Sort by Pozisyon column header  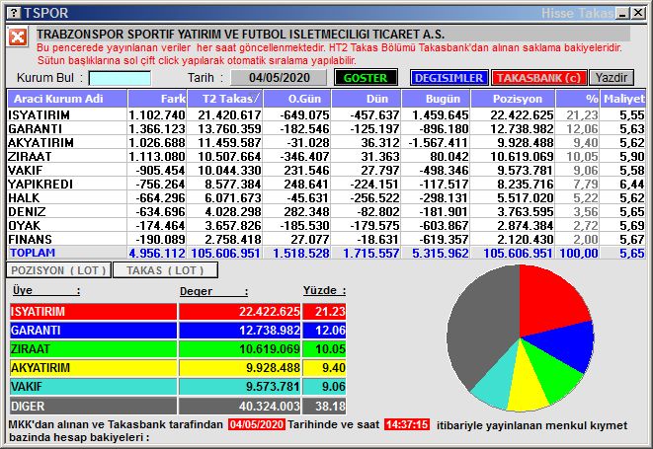(x=513, y=99)
